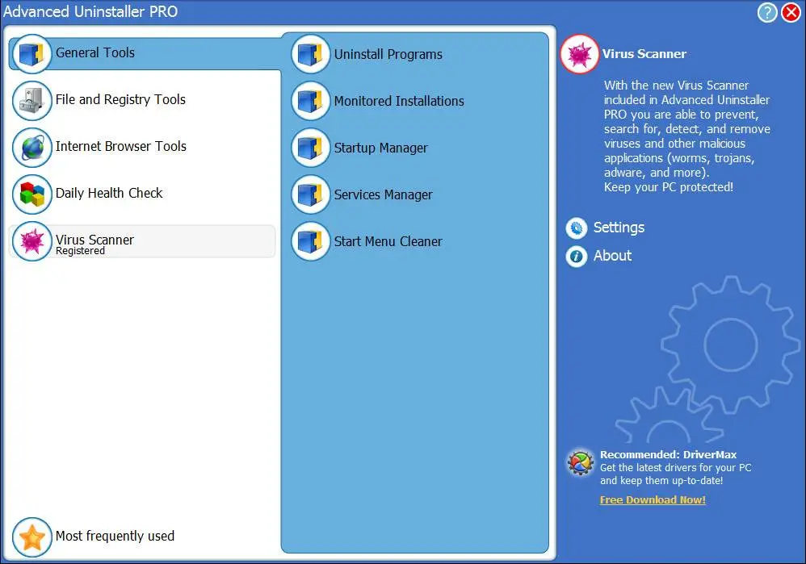Viewport: 806px width, 564px height.
Task: Open File and Registry Tools label
Action: point(121,100)
